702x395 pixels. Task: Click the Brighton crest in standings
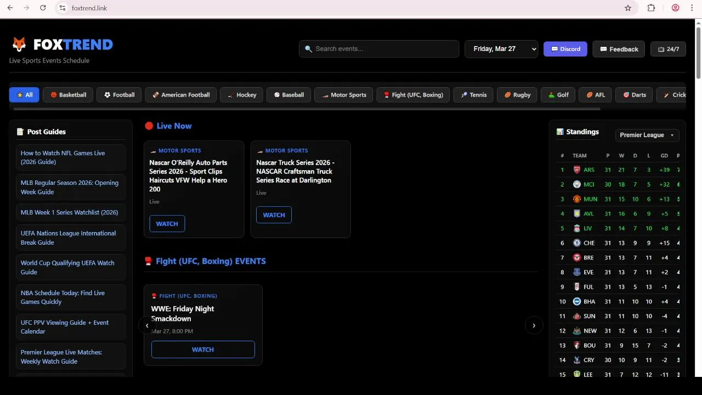coord(577,301)
